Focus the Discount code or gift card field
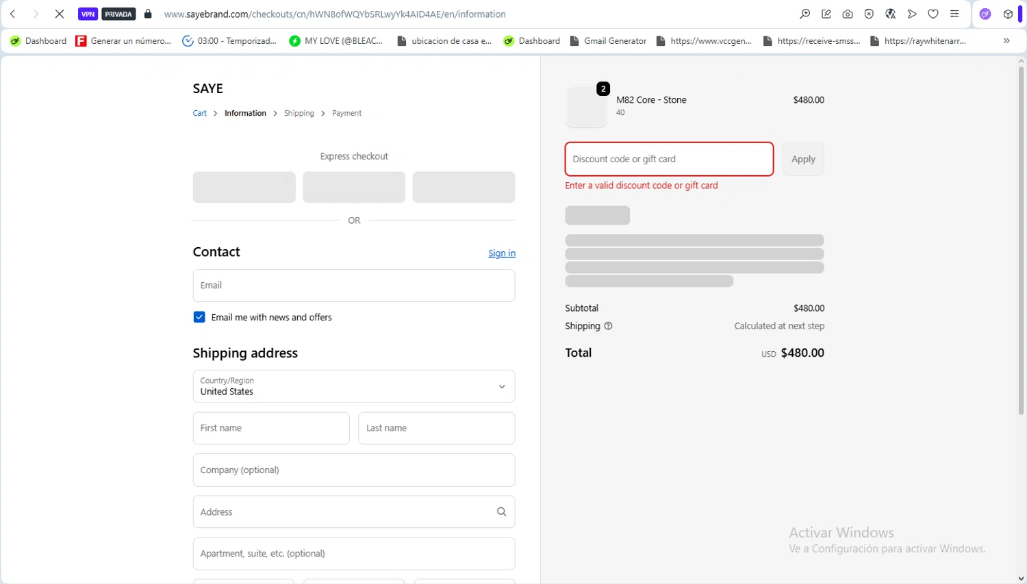 tap(669, 159)
